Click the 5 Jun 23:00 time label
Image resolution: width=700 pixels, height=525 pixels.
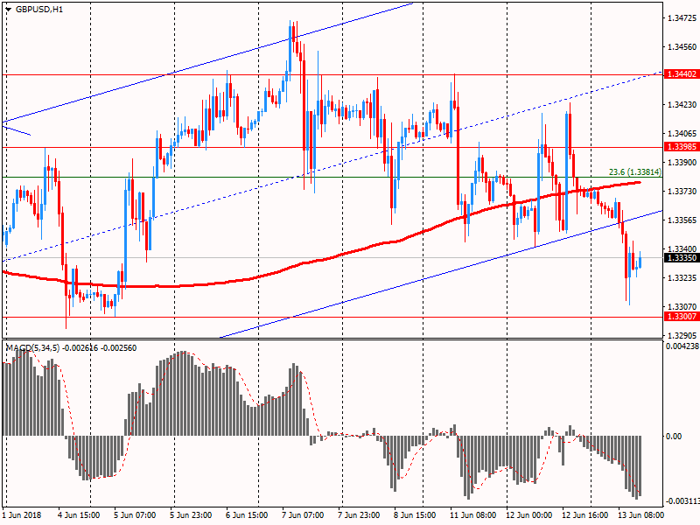click(191, 515)
